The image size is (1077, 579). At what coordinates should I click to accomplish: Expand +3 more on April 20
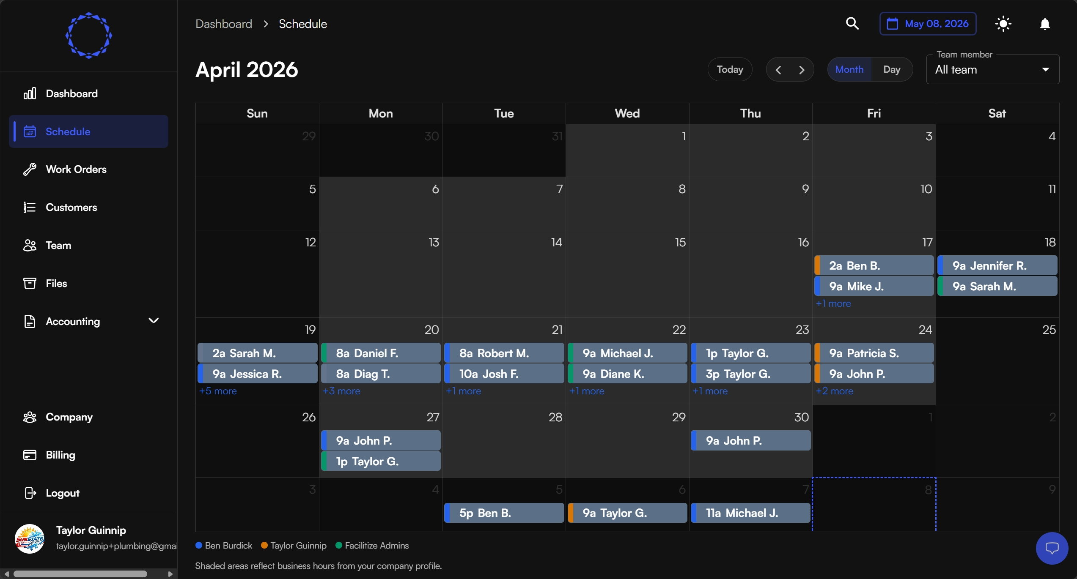(341, 391)
